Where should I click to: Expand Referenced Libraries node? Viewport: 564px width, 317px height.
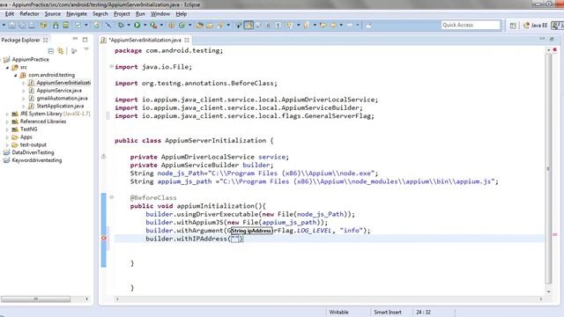point(7,122)
